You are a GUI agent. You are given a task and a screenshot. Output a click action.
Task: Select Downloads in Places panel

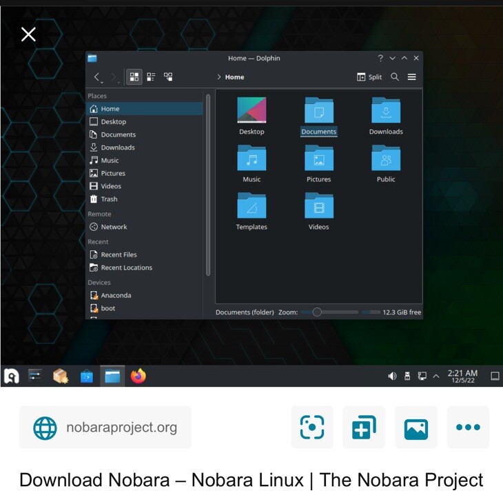(145, 148)
